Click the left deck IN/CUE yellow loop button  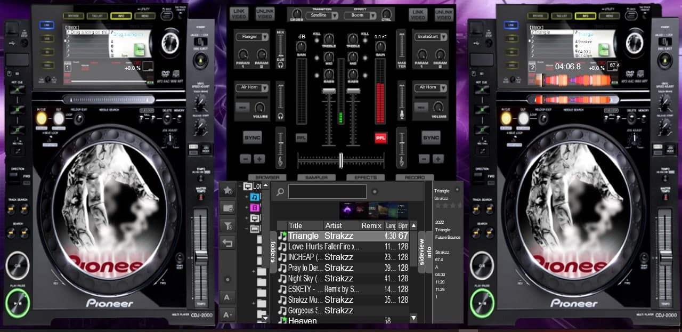tap(42, 118)
